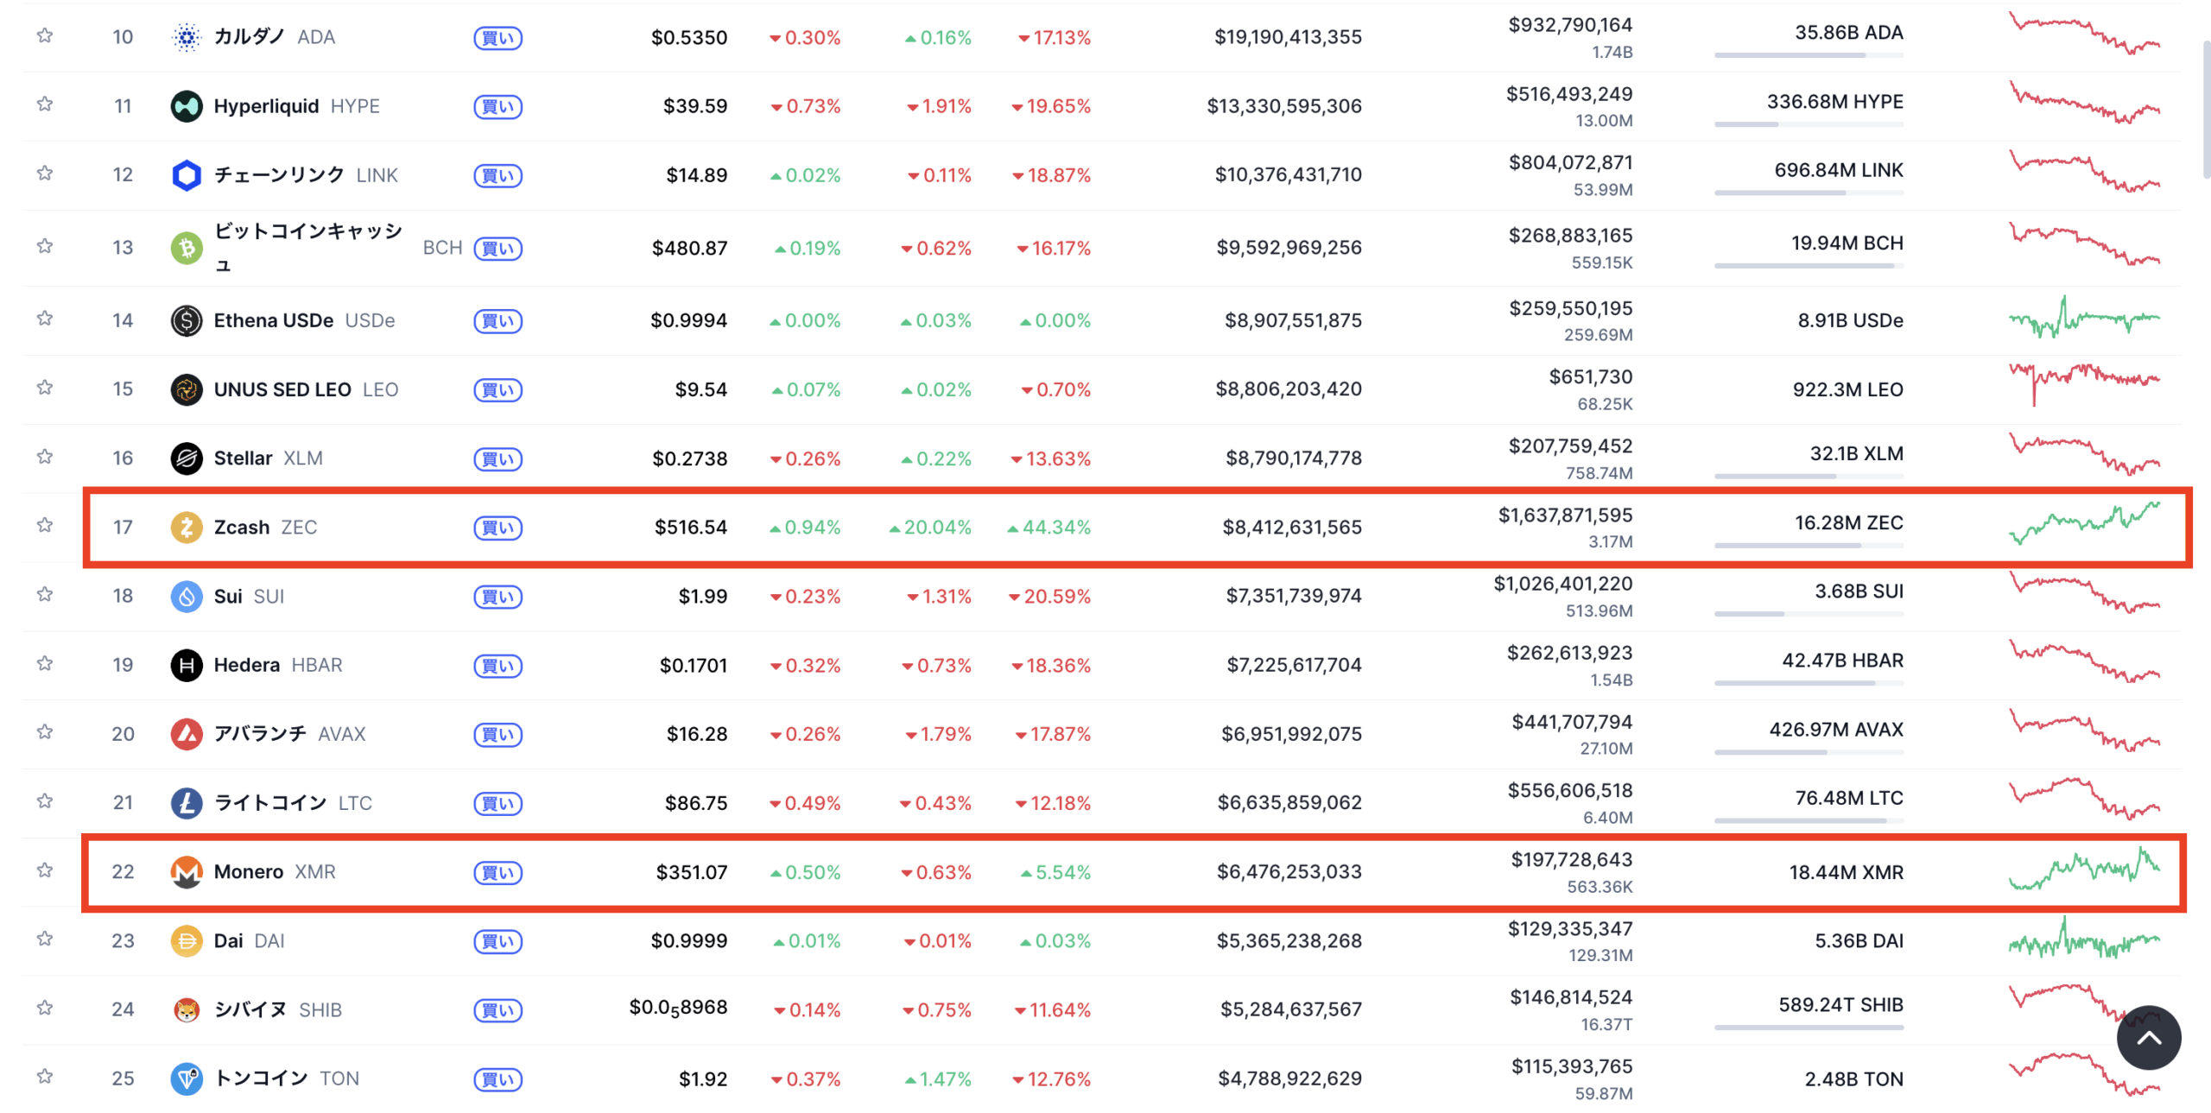The width and height of the screenshot is (2211, 1113).
Task: Click the Chainlink hexagon logo
Action: (186, 175)
